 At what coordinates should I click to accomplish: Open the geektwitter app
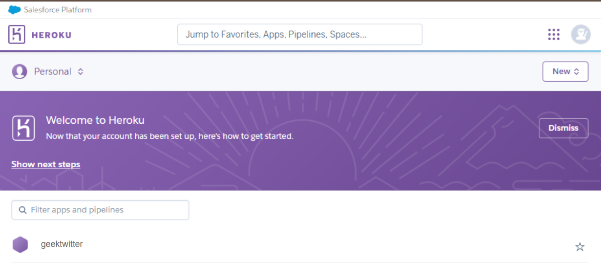62,244
